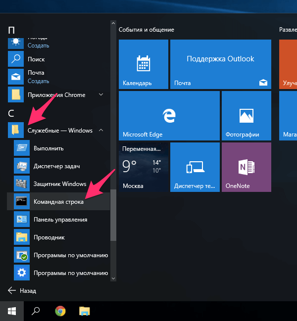Expand the Приложения Chrome folder chevron
The width and height of the screenshot is (297, 321).
pyautogui.click(x=101, y=94)
